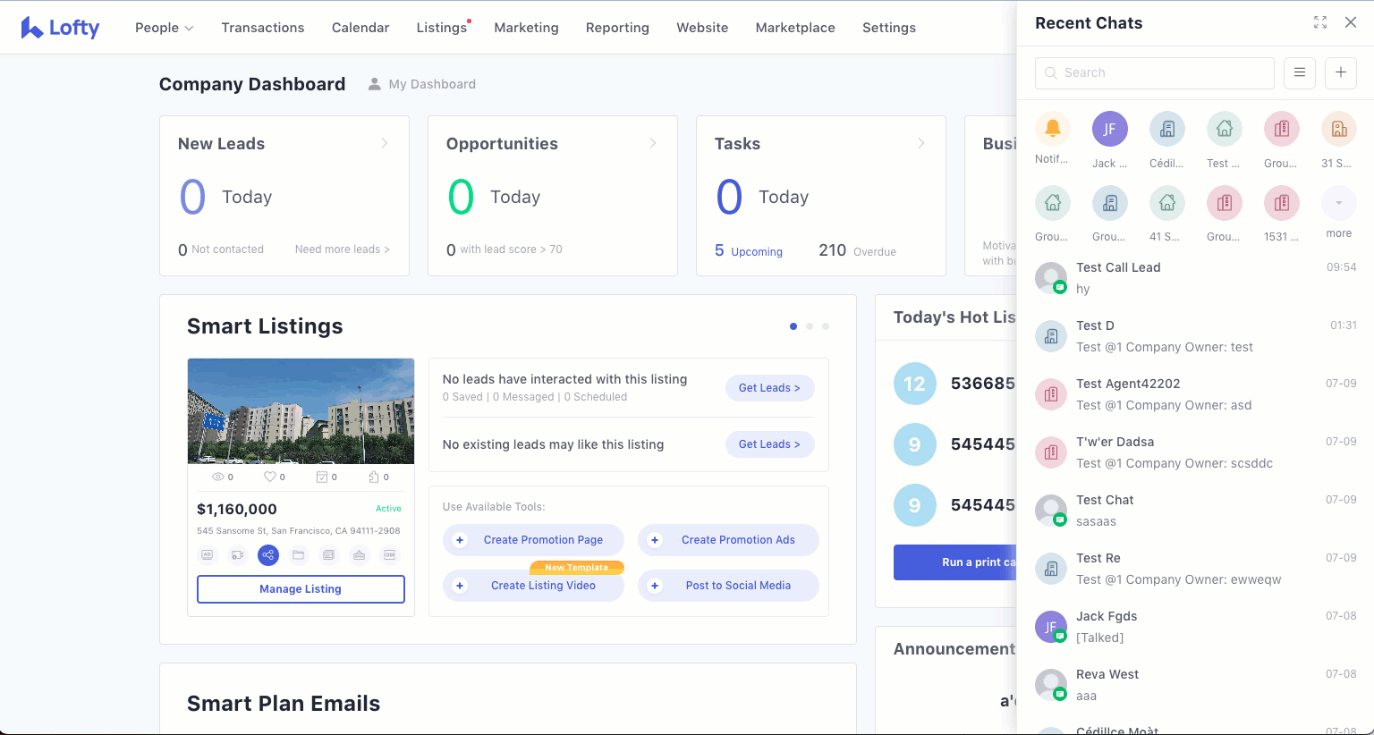Open the 41 S... house chat icon

(1167, 203)
